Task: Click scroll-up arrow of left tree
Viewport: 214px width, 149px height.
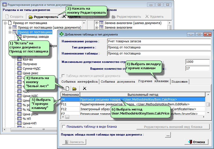Action: tap(84, 23)
